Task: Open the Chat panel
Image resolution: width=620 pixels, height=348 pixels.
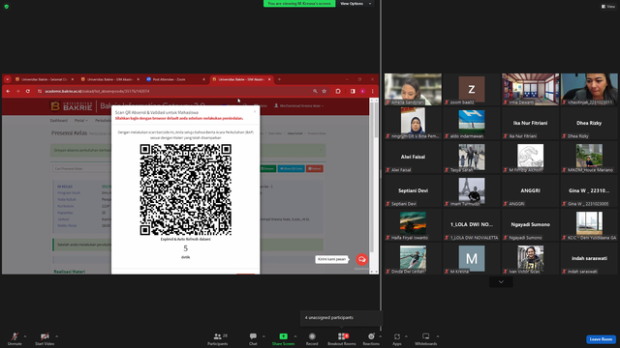Action: coord(253,338)
